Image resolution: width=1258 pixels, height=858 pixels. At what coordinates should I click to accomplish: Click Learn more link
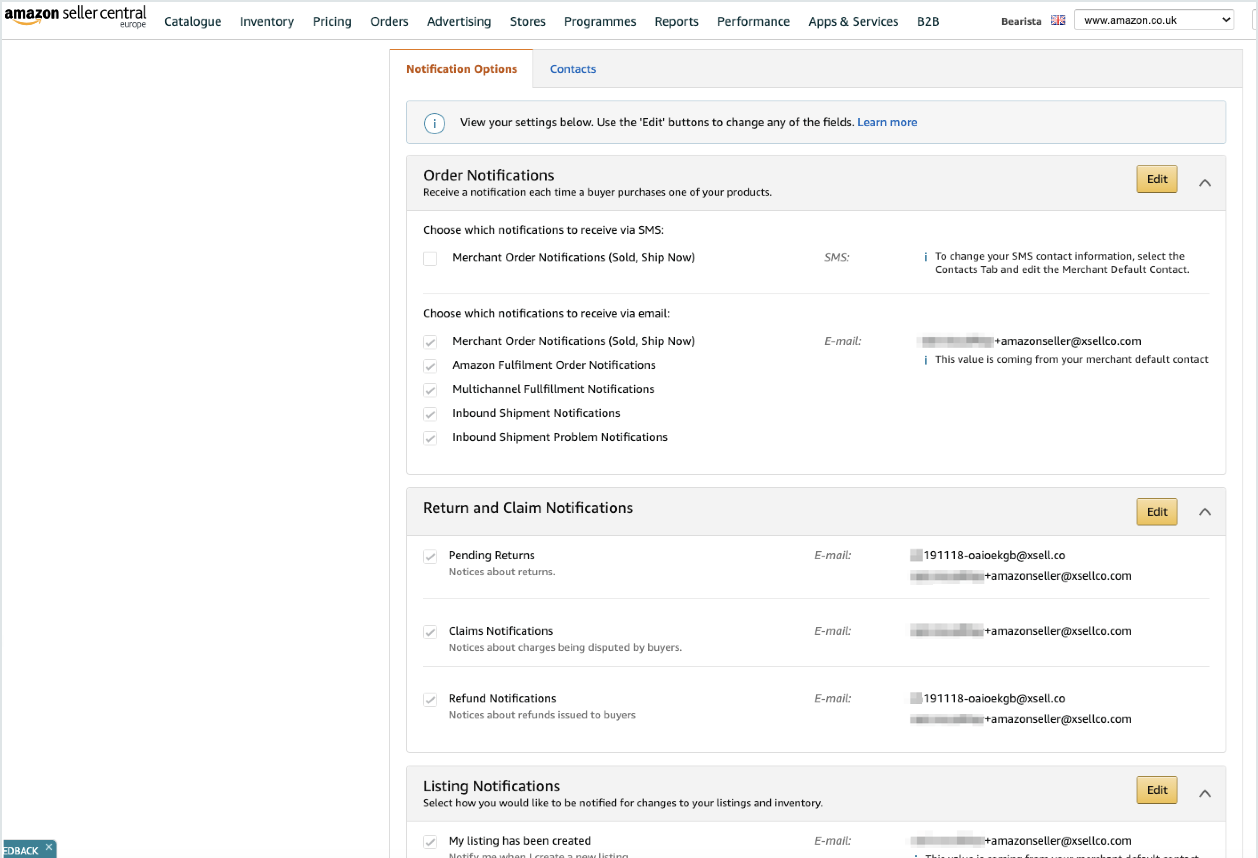(x=887, y=121)
